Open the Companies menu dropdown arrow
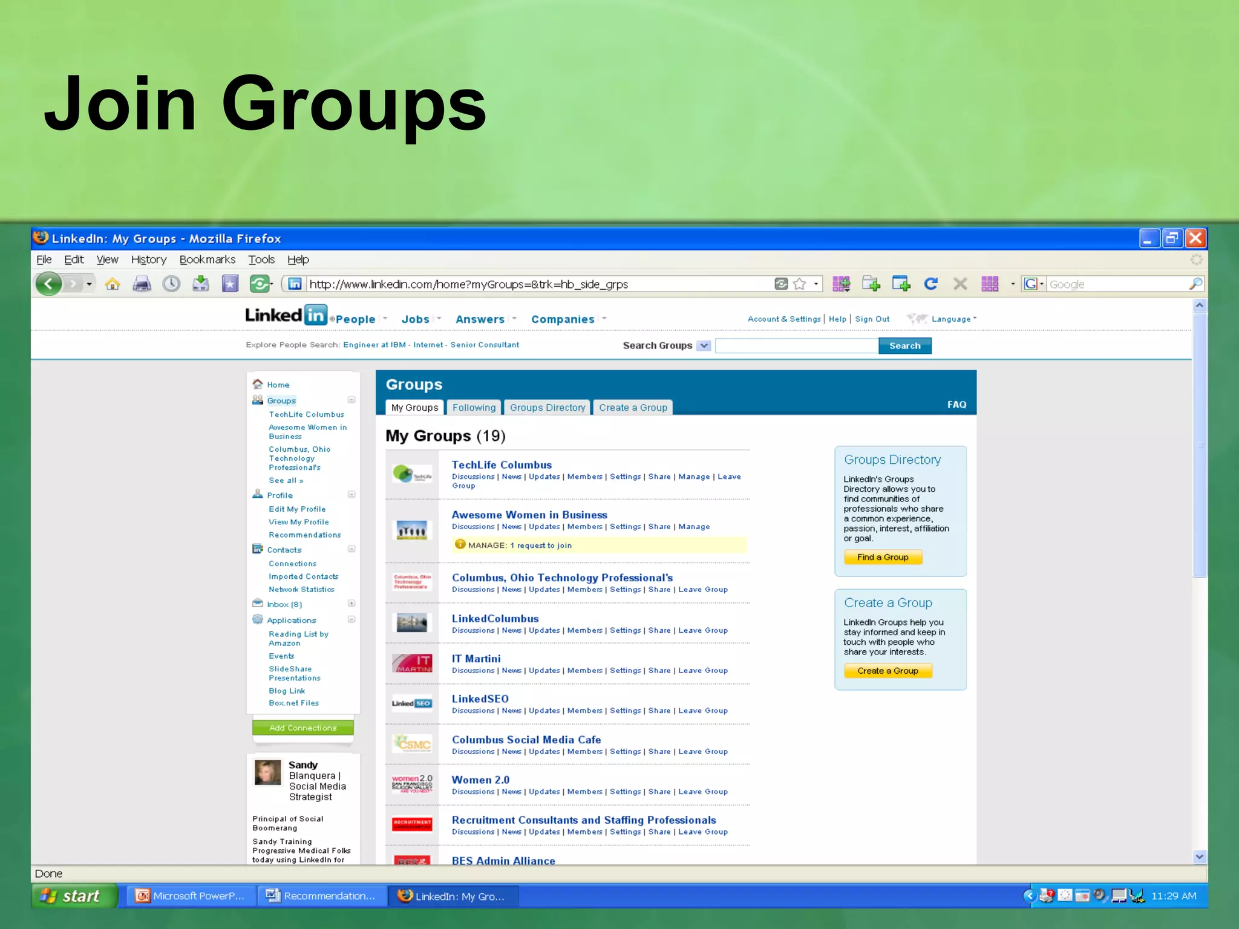The height and width of the screenshot is (929, 1239). click(604, 319)
